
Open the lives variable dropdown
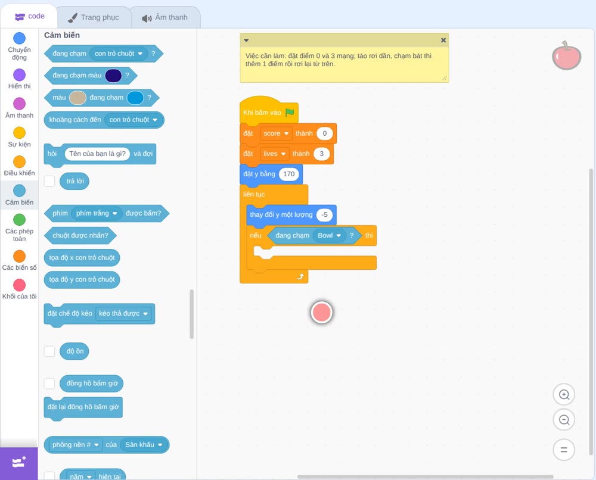[x=274, y=154]
